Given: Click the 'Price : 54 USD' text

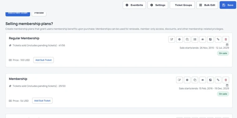Looking at the screenshot, I should pos(21,101).
